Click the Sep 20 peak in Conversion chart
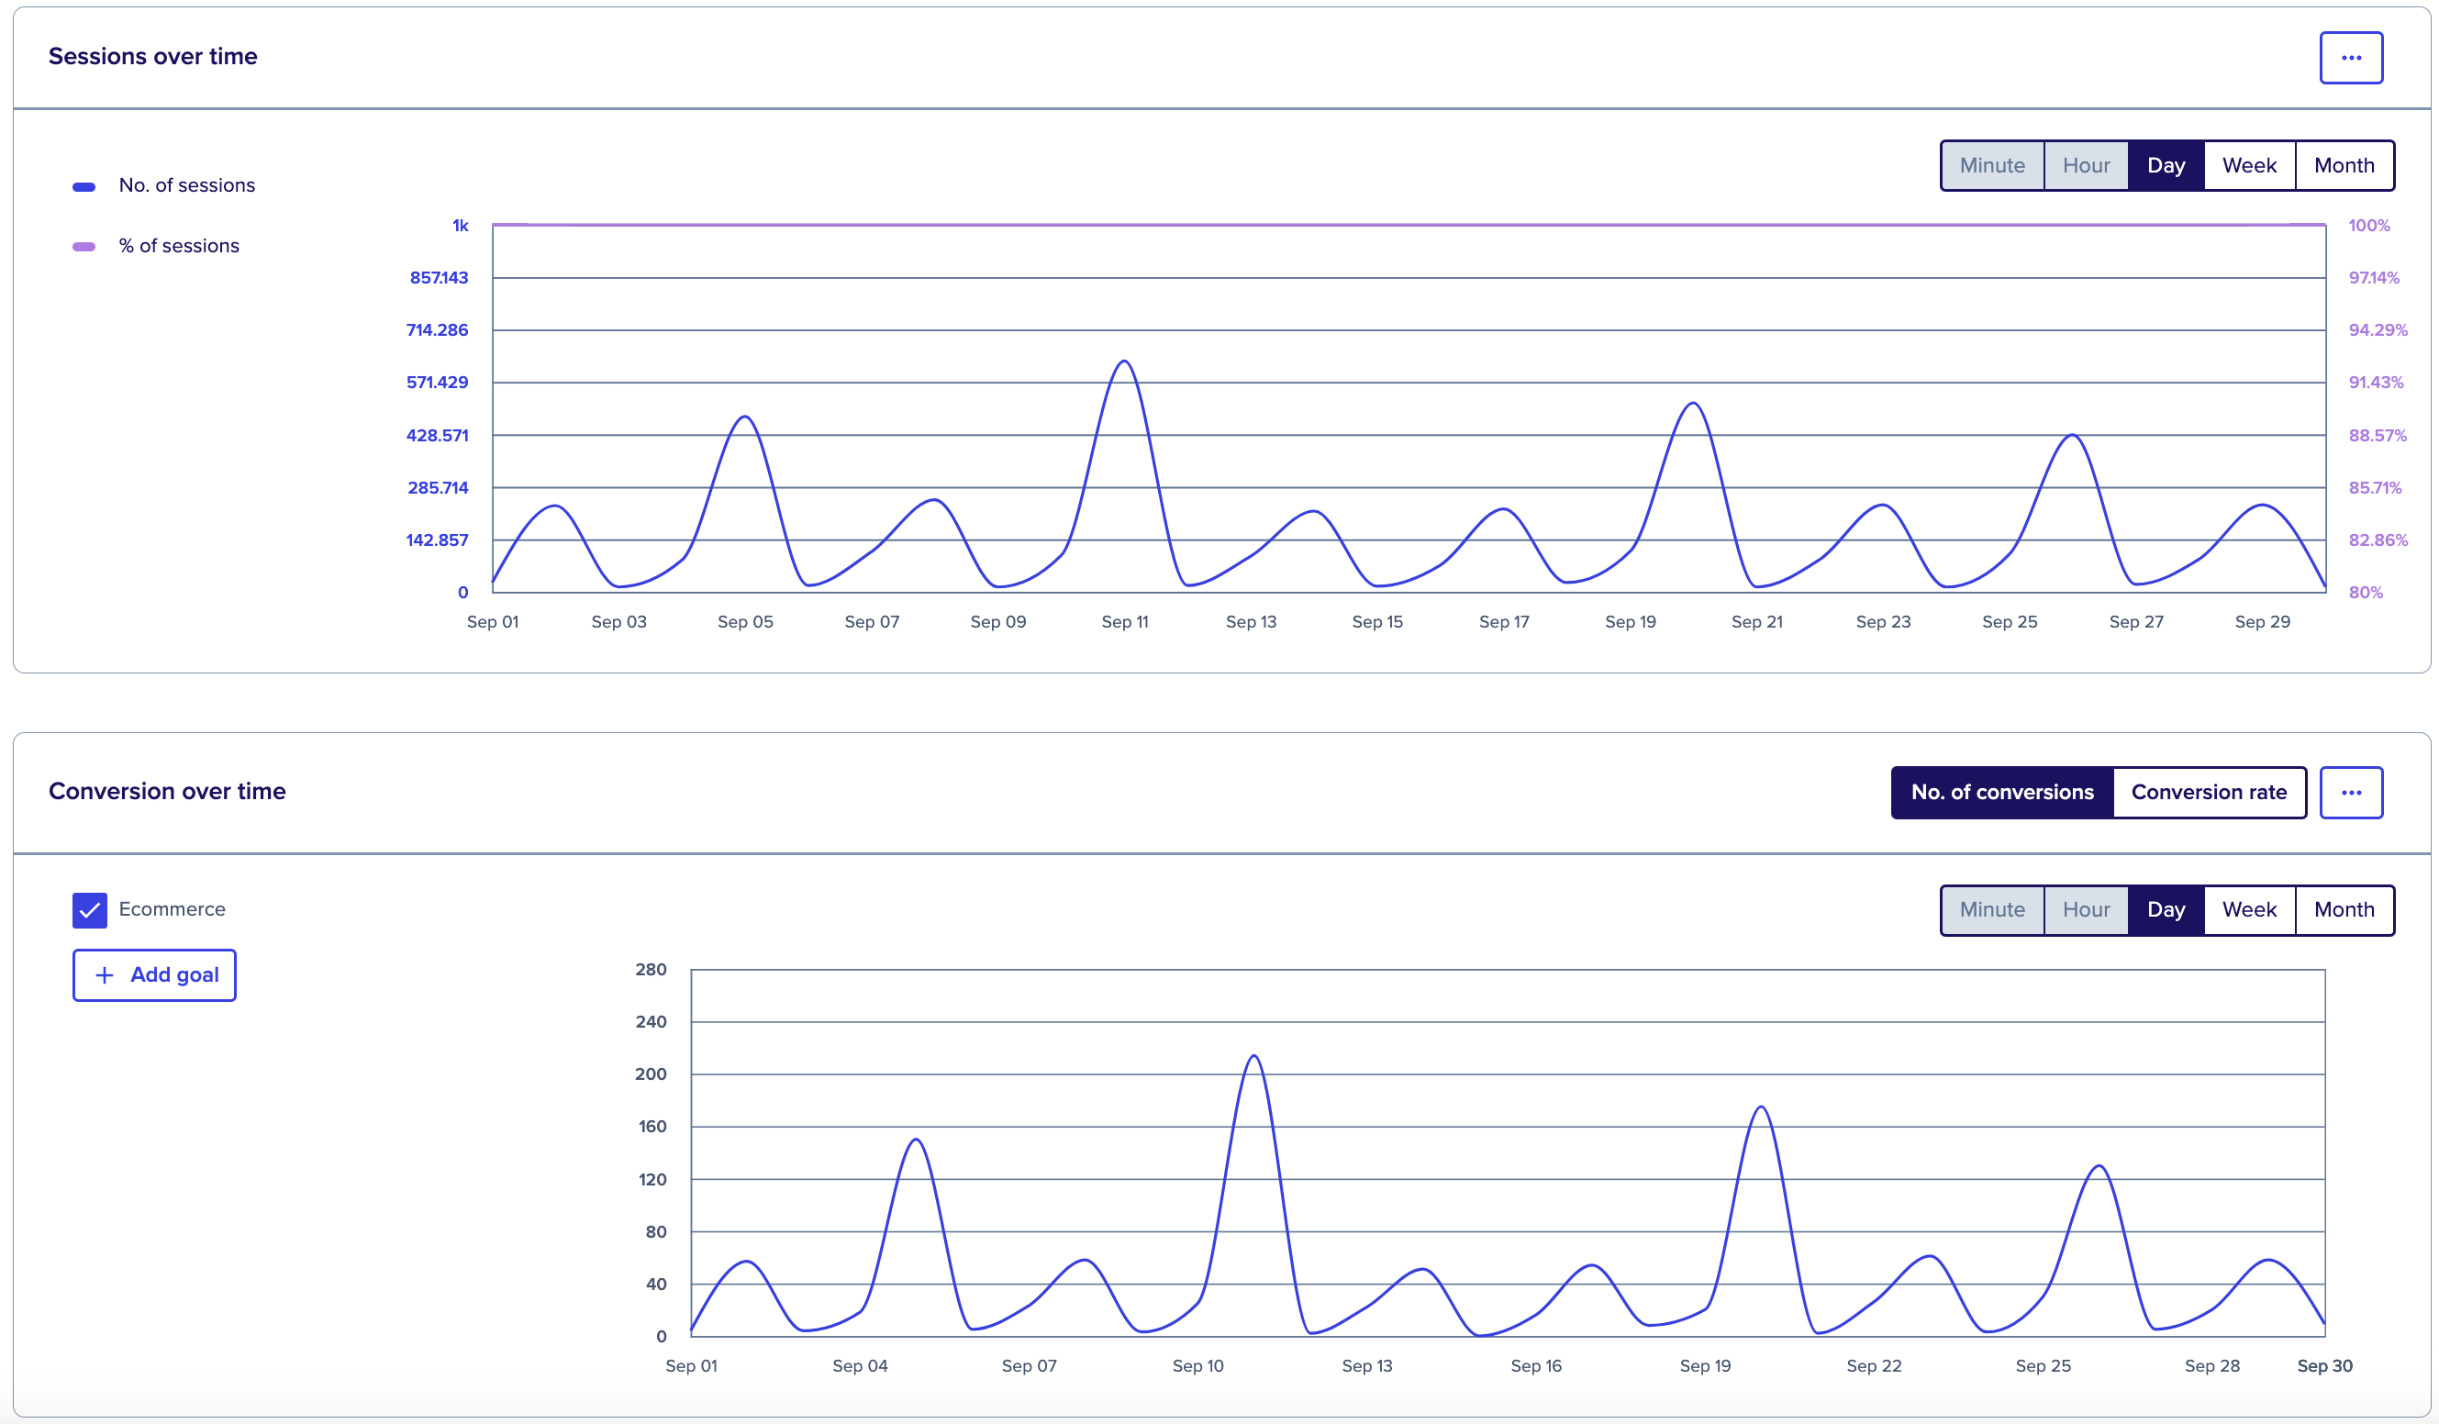 (1762, 1107)
